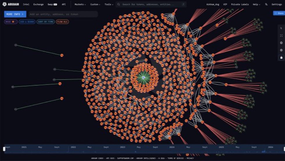Click the support email footer link

126,158
